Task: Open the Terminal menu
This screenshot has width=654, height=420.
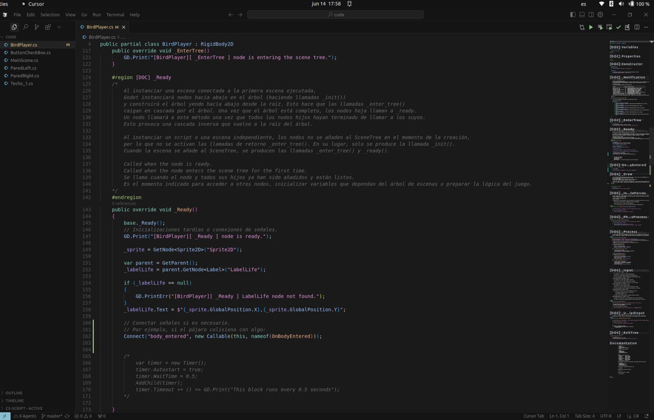Action: [115, 15]
